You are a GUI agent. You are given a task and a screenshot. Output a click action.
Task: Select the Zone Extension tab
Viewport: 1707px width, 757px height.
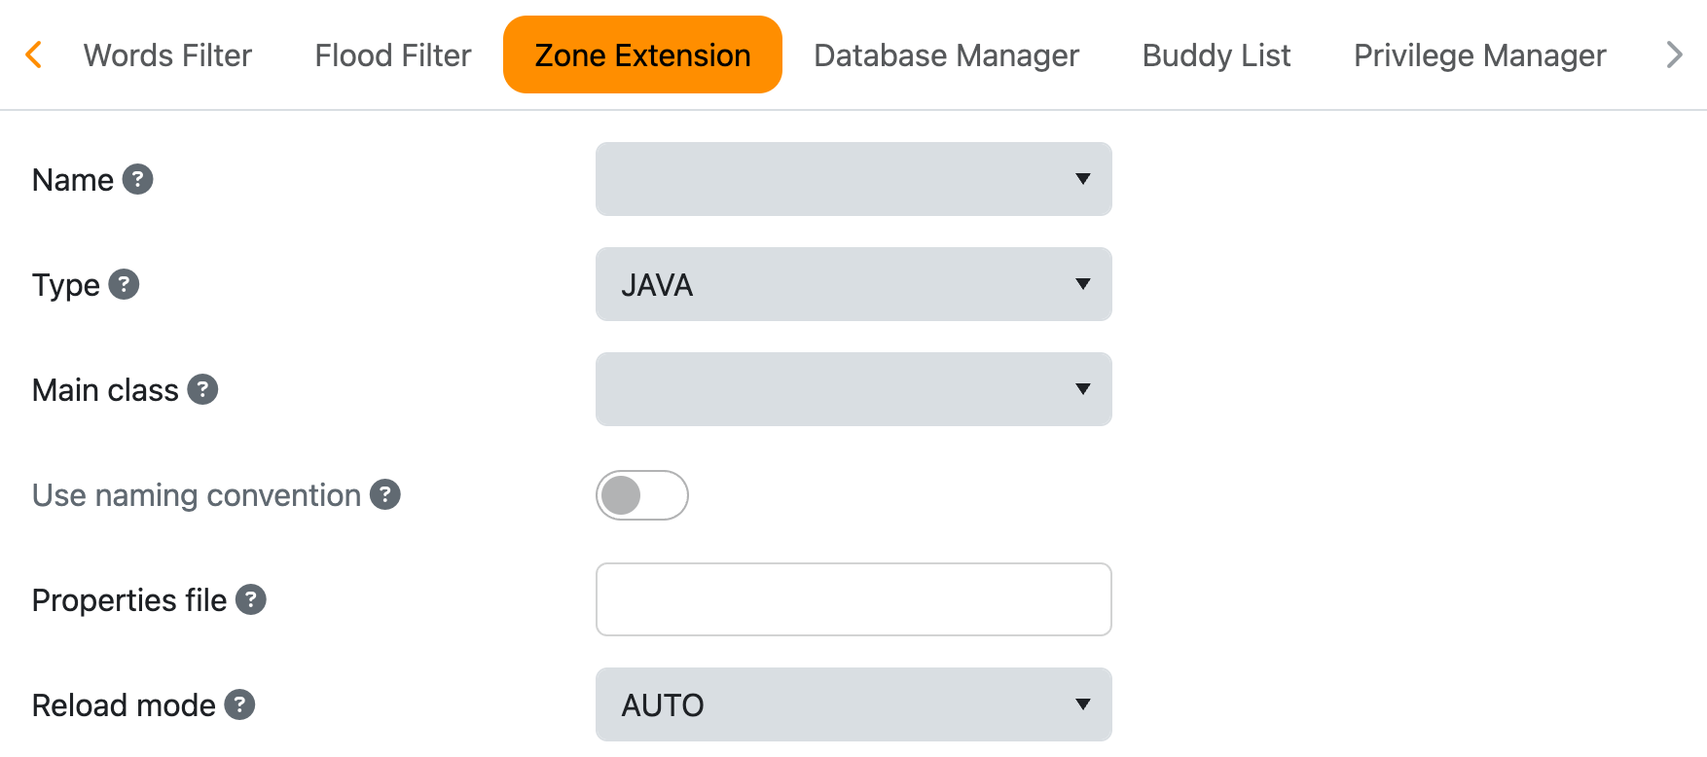pos(641,54)
